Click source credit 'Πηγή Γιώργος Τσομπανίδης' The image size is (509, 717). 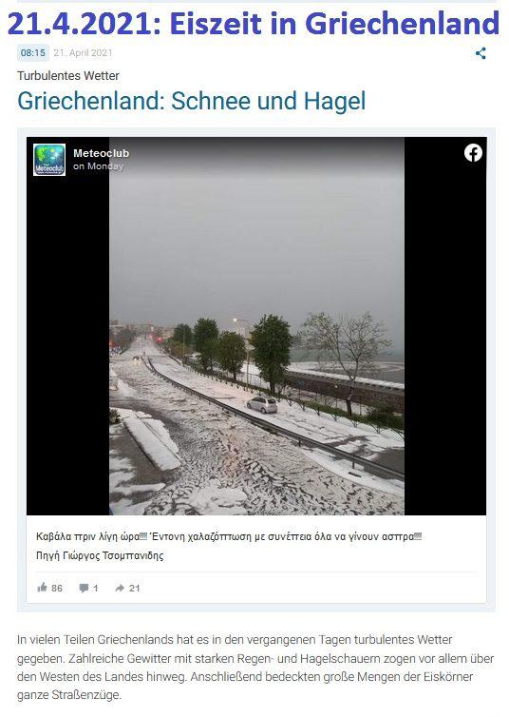pyautogui.click(x=100, y=555)
